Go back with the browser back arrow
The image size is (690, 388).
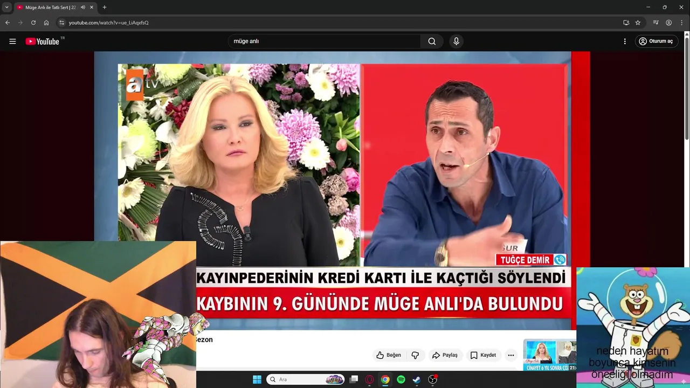click(x=8, y=23)
